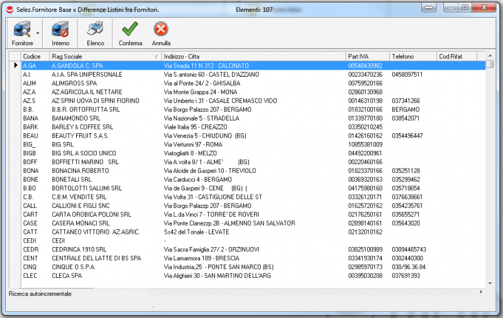Sort by the Codice column header
The height and width of the screenshot is (318, 503).
click(x=35, y=57)
